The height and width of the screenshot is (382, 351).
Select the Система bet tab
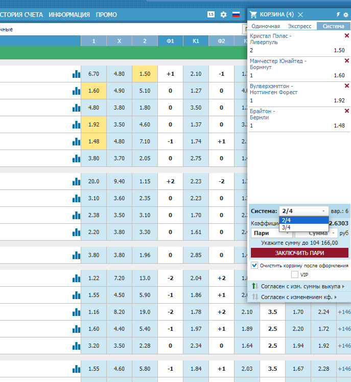333,26
